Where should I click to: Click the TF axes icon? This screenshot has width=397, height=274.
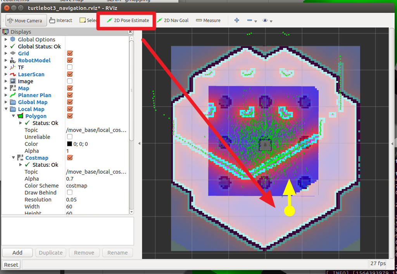pyautogui.click(x=13, y=67)
